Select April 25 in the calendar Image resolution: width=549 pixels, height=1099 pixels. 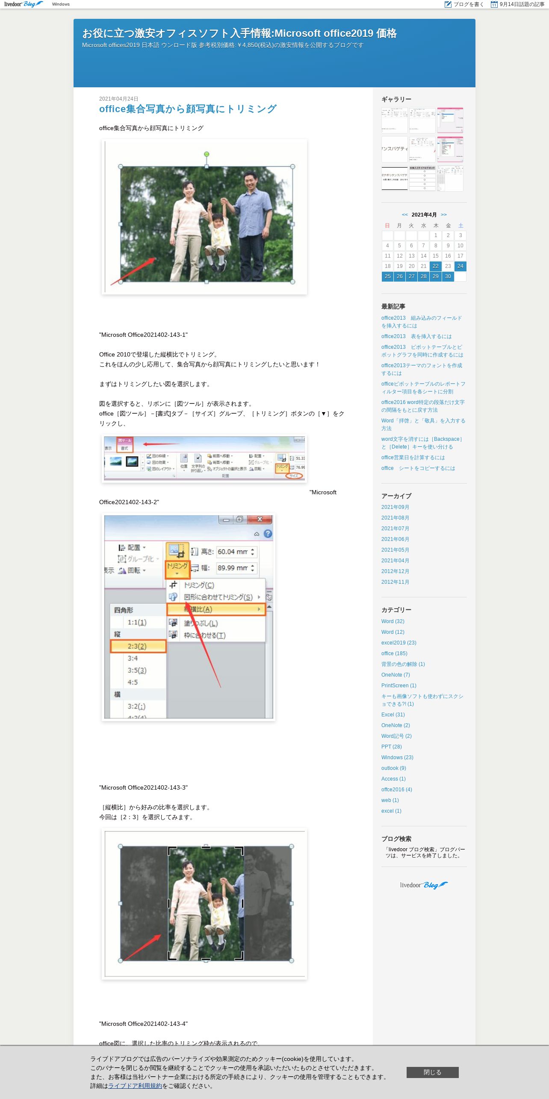click(387, 276)
